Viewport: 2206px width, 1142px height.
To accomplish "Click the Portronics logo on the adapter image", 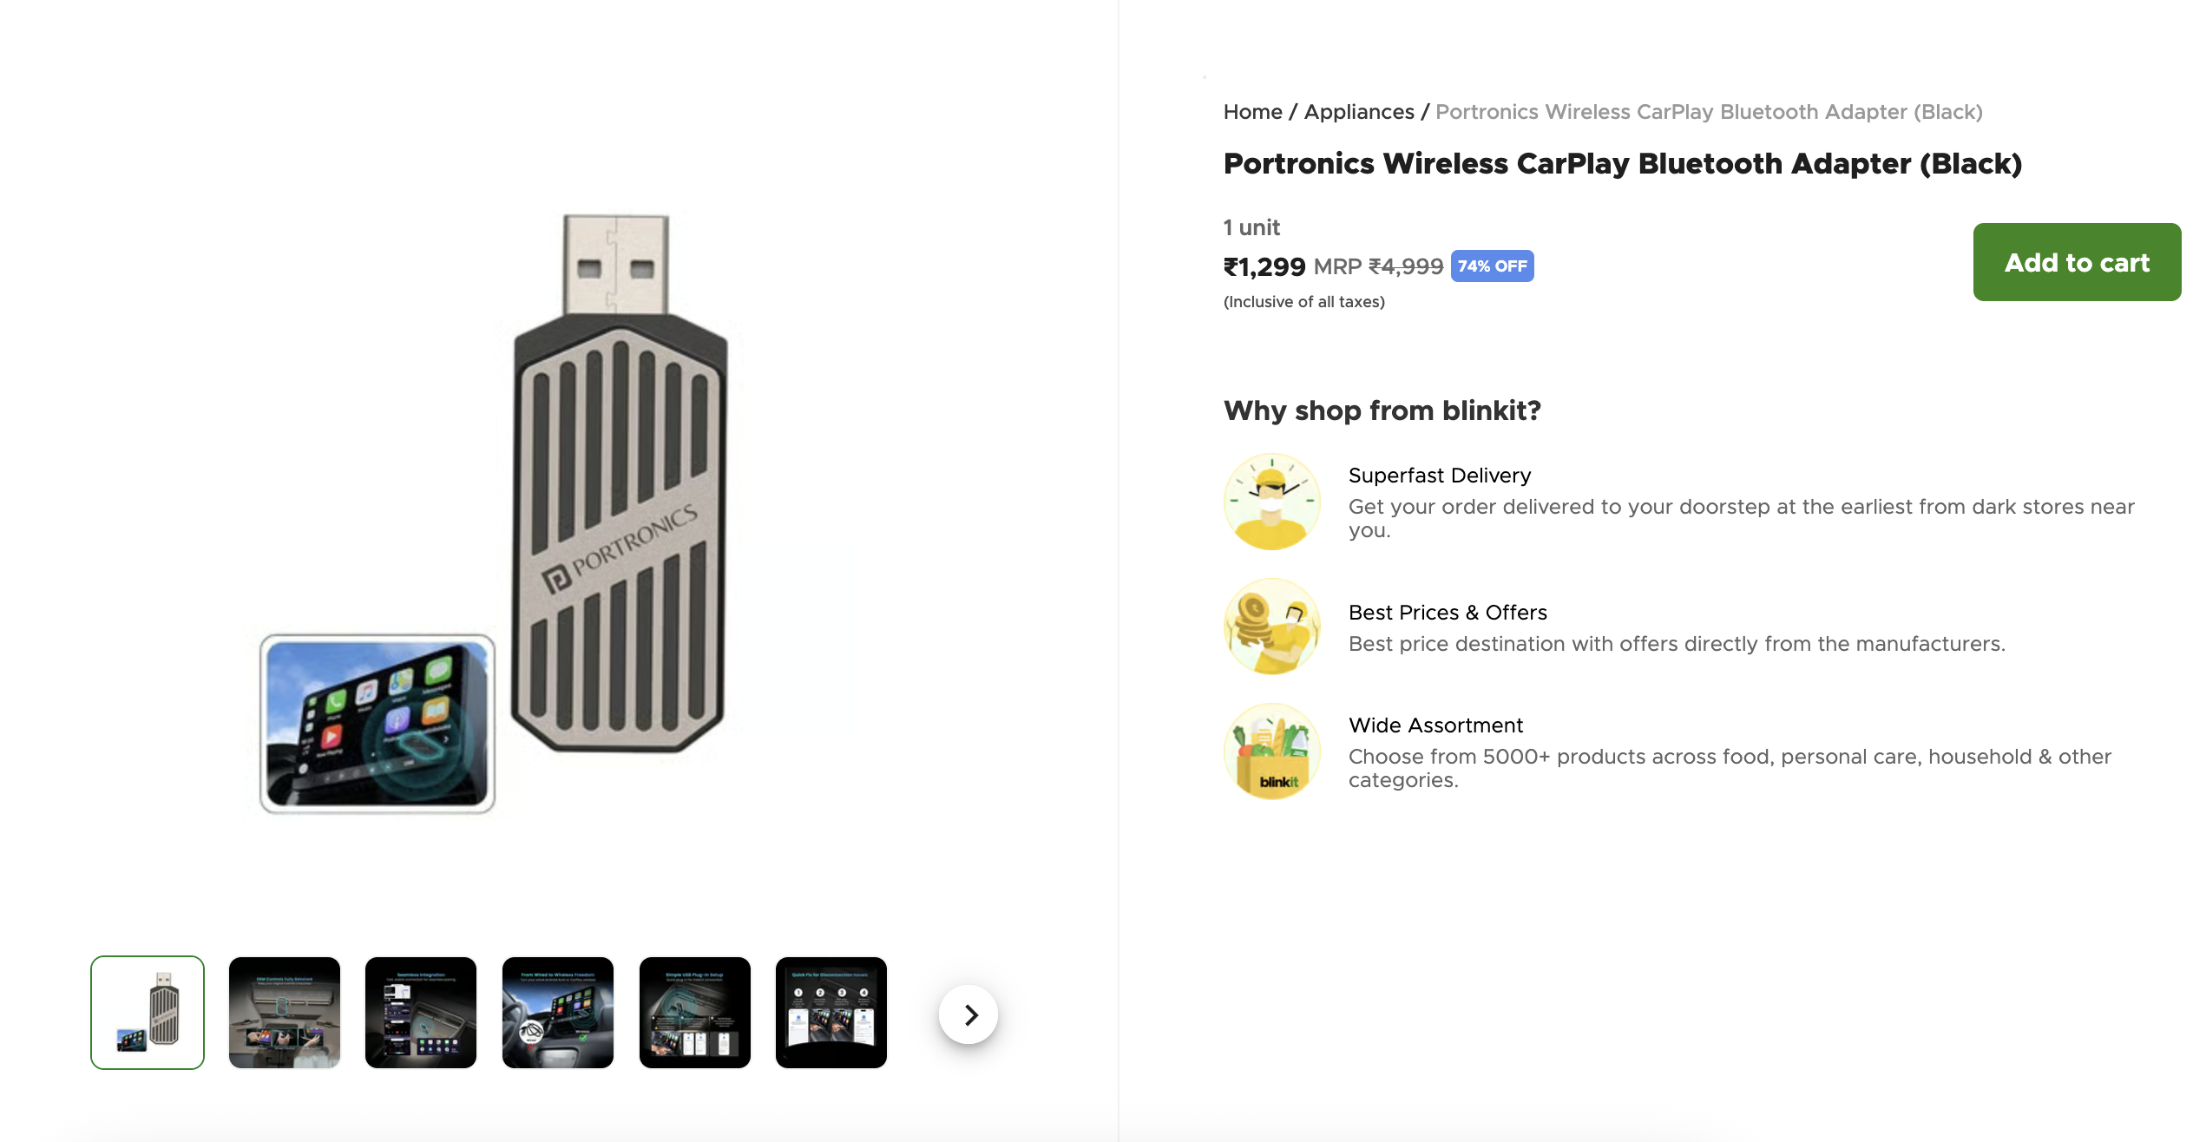I will pos(620,548).
